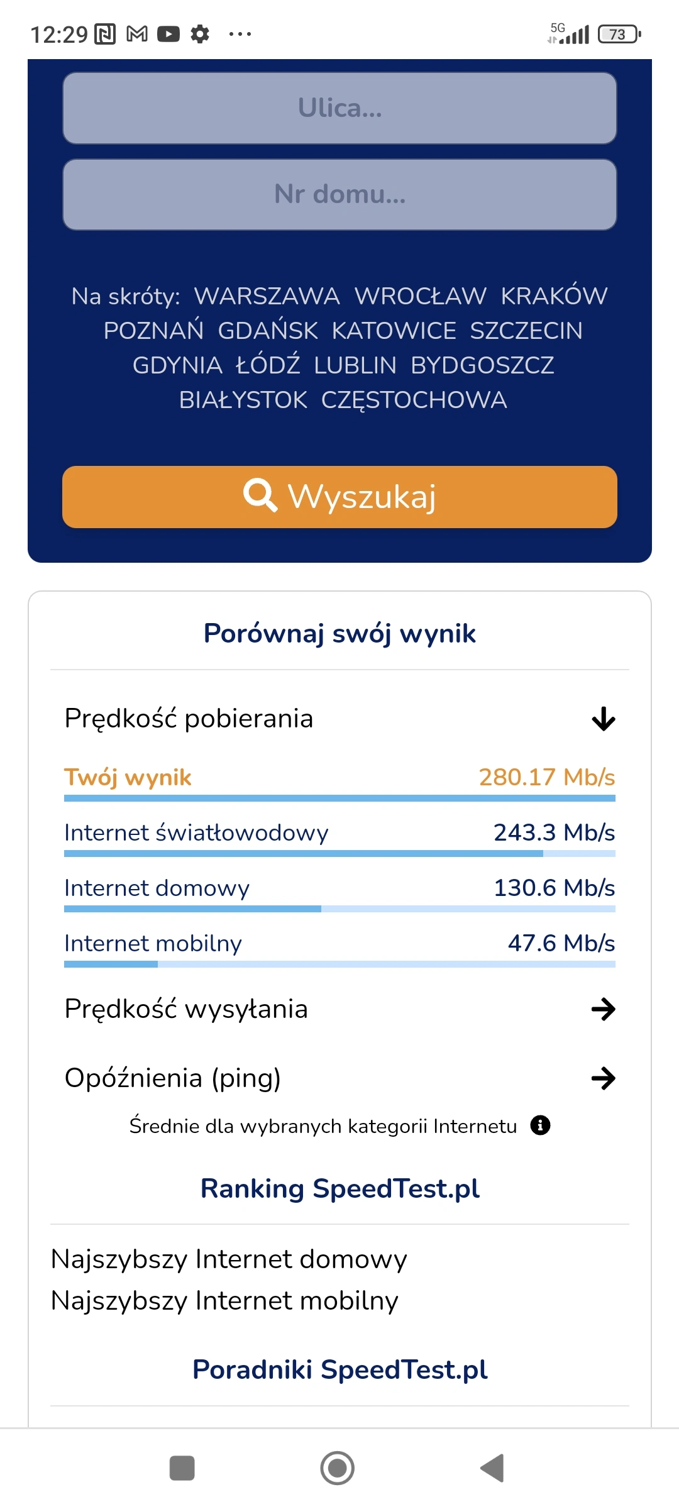679x1509 pixels.
Task: Tap the info icon beside Średnie dla wybranych kategorii
Action: coord(540,1125)
